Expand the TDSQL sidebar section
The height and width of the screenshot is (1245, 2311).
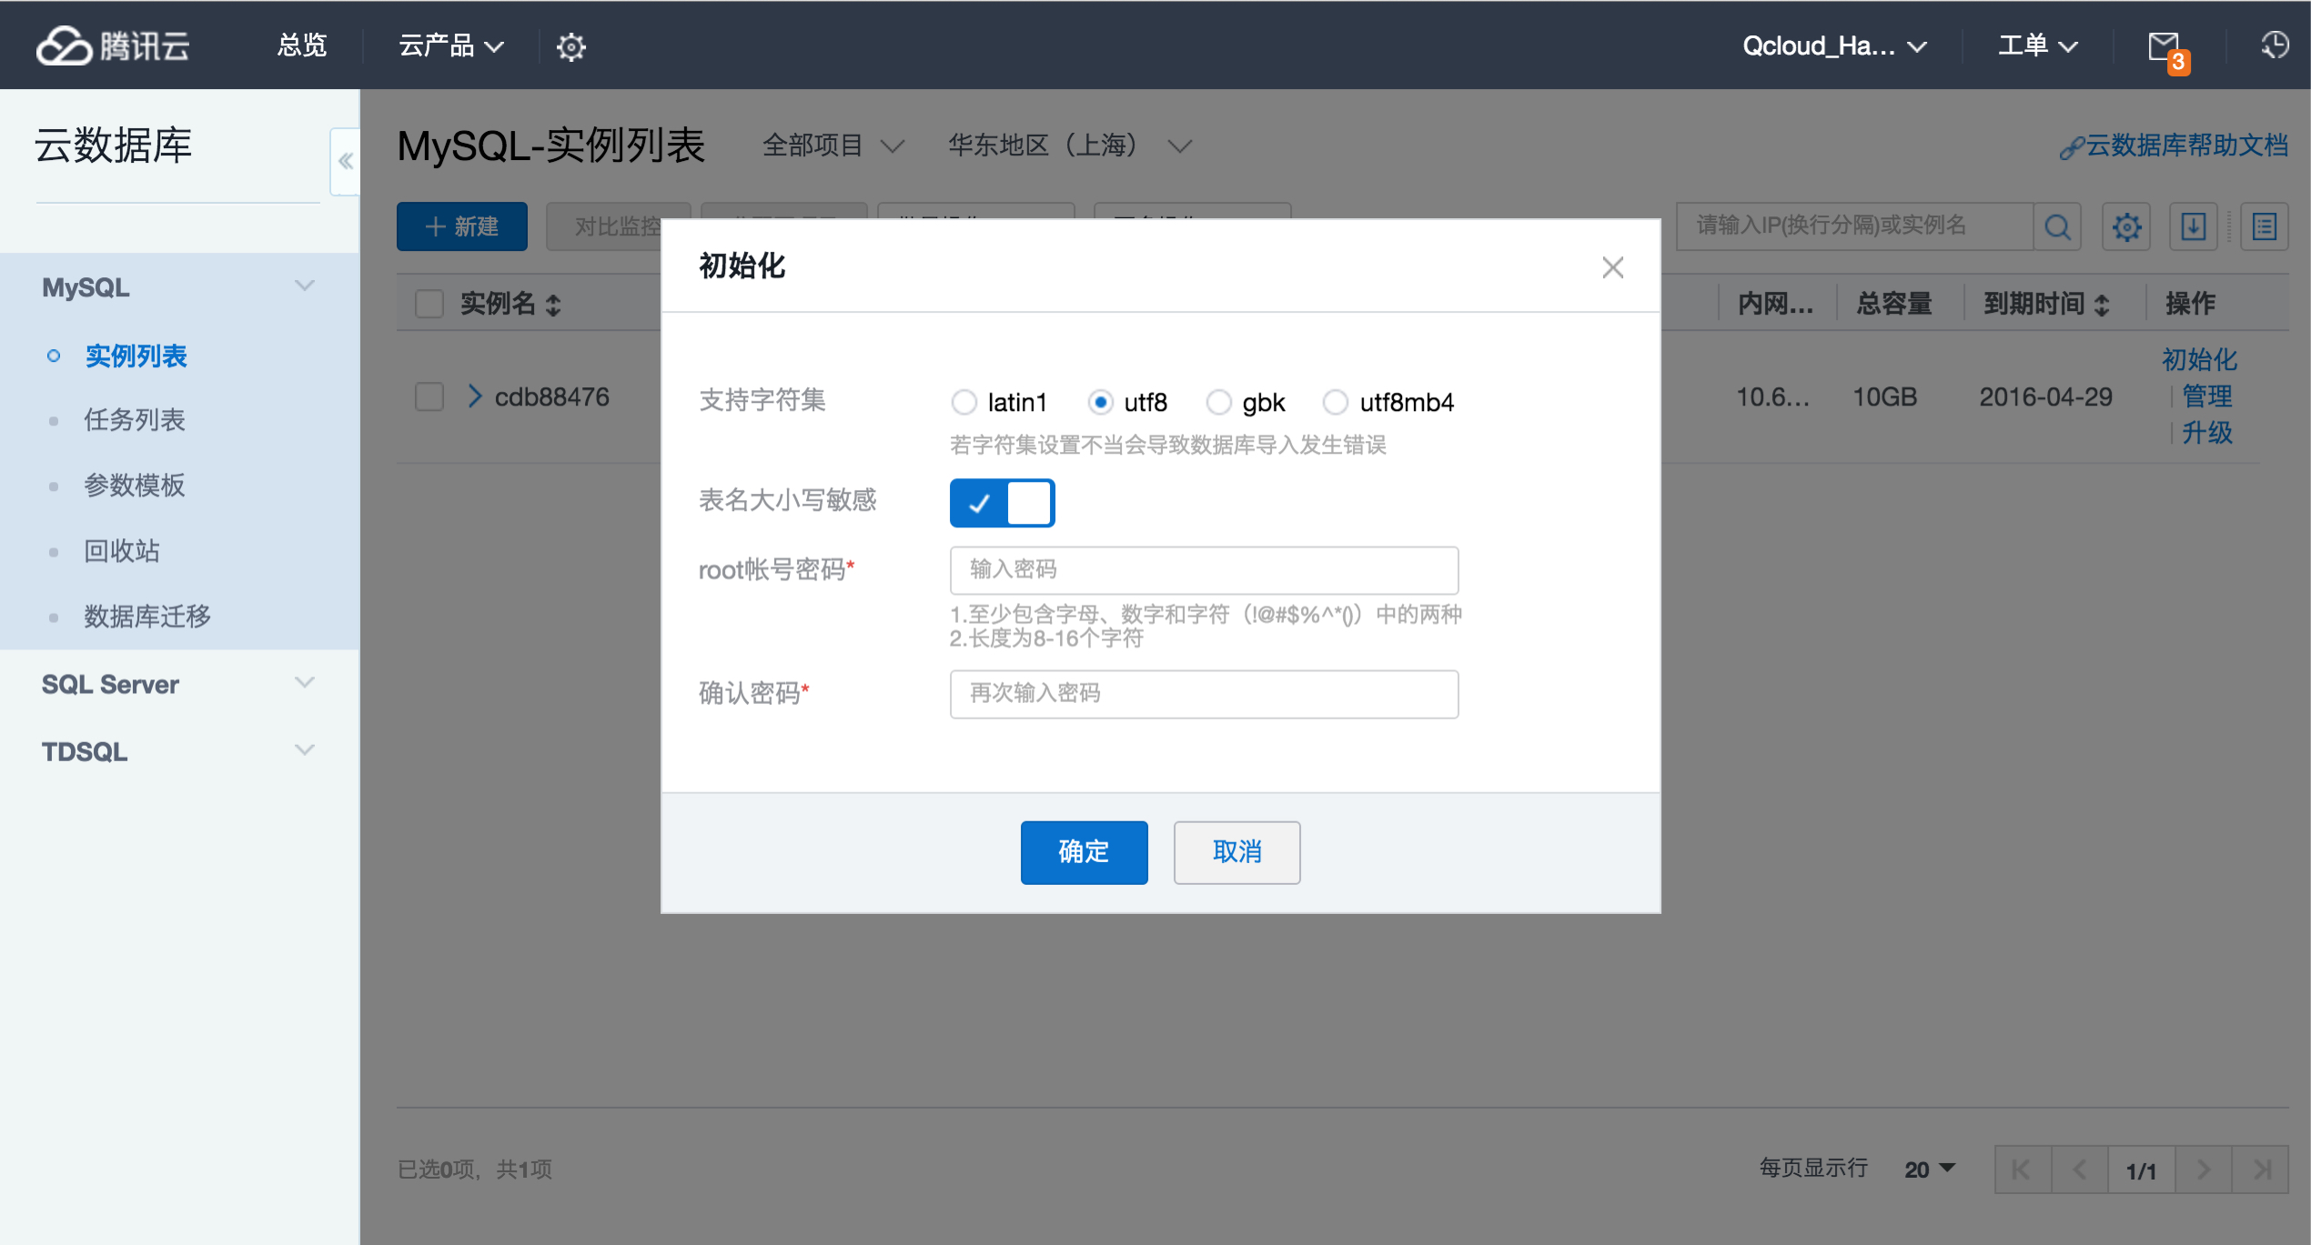305,750
